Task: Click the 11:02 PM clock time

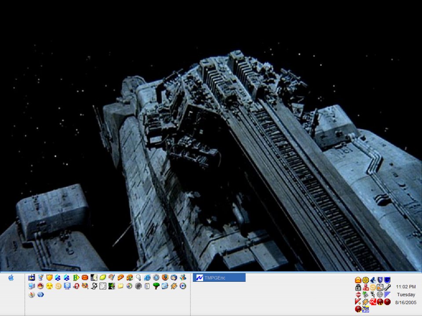Action: [x=406, y=287]
